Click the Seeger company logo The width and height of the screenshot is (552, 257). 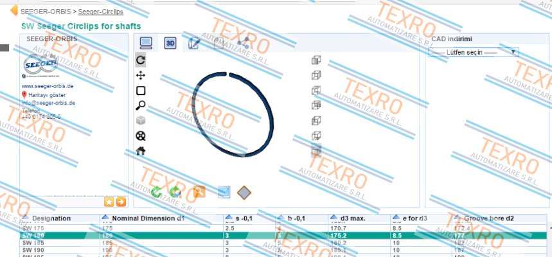coord(41,66)
